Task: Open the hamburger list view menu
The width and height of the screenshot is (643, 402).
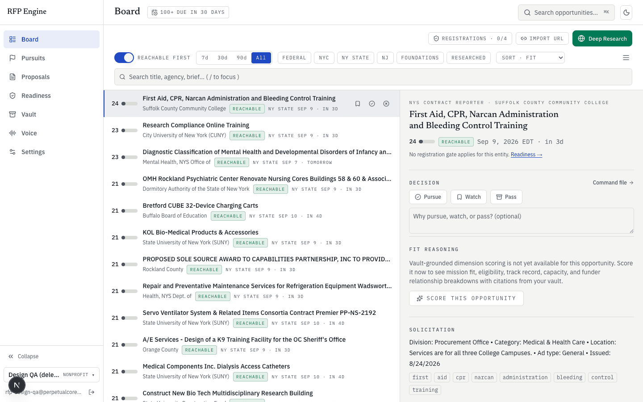Action: coord(626,58)
